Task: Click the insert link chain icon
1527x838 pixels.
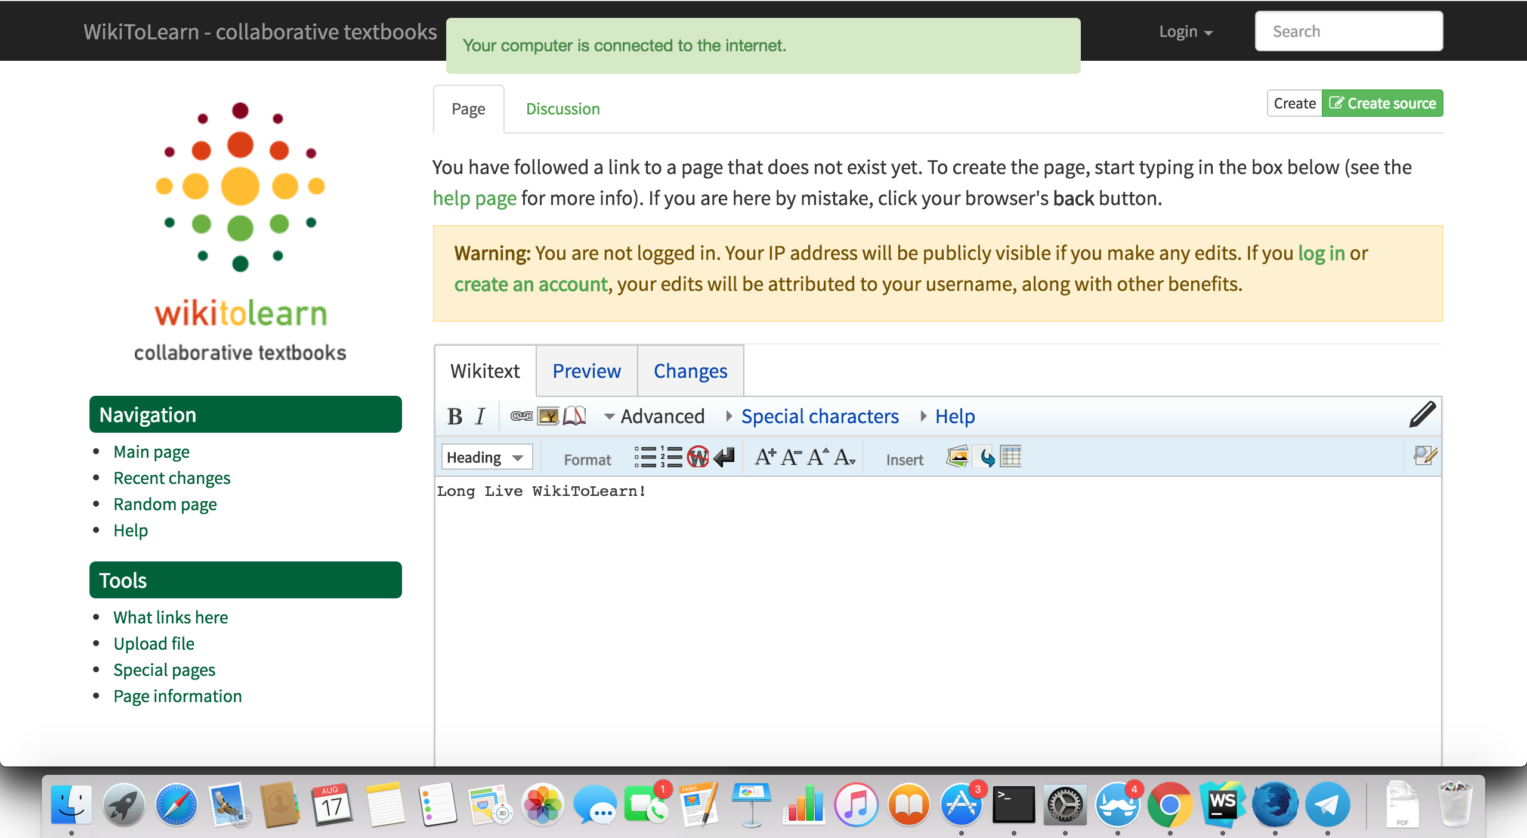Action: 521,416
